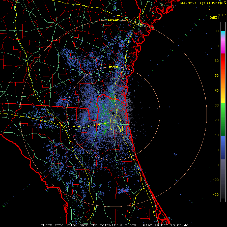The width and height of the screenshot is (227, 227).
Task: Click the 70 value on the dBZ scale
Action: (x=217, y=46)
